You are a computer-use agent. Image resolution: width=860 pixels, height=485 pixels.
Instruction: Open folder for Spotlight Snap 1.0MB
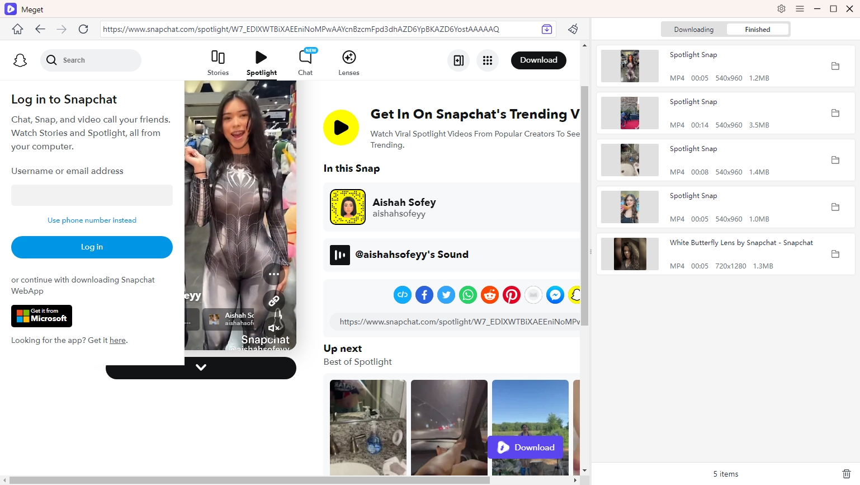click(835, 207)
